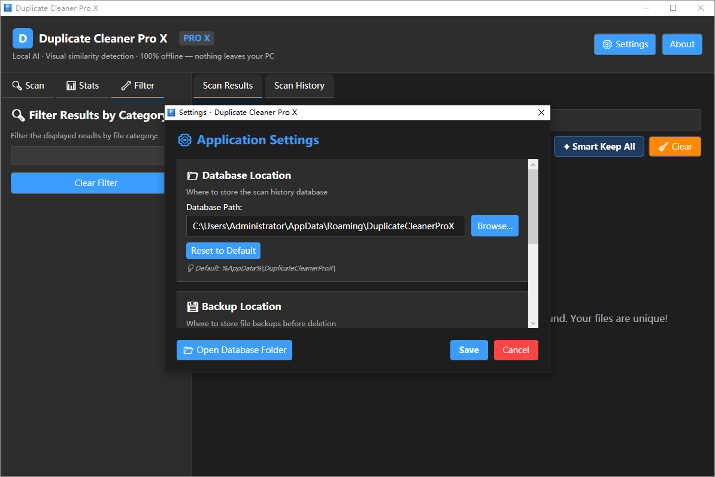The height and width of the screenshot is (477, 715).
Task: Open Database Folder from the dialog
Action: pos(234,350)
